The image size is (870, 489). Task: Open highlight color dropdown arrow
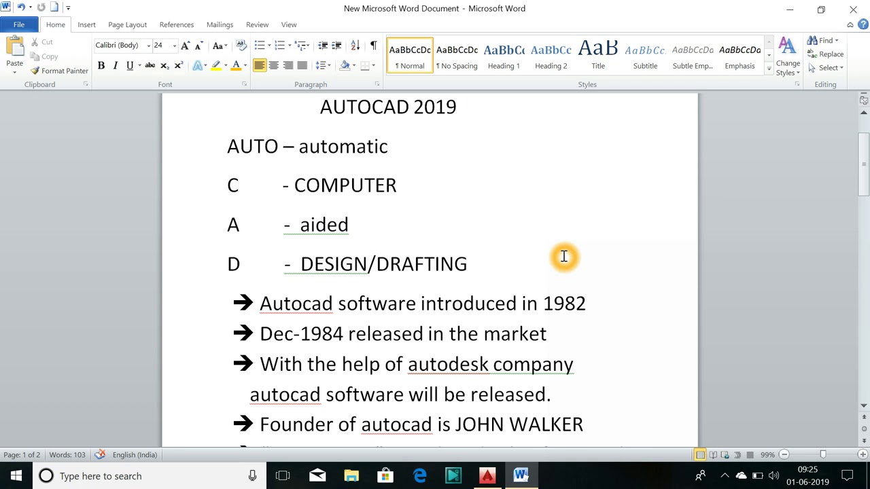pos(225,65)
